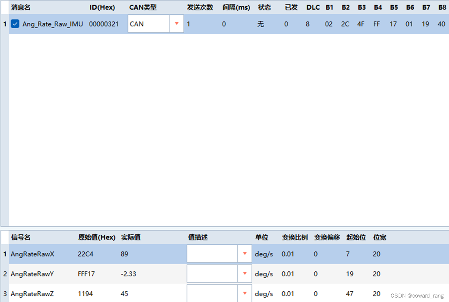Screen dimensions: 449x302
Task: Click the 值描述 column header
Action: [198, 237]
